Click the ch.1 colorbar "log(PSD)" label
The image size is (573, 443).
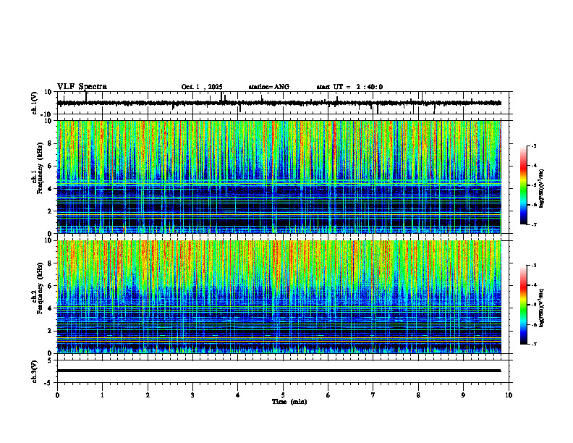542,189
